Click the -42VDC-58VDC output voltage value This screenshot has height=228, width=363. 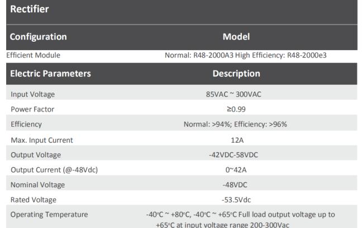pos(237,155)
